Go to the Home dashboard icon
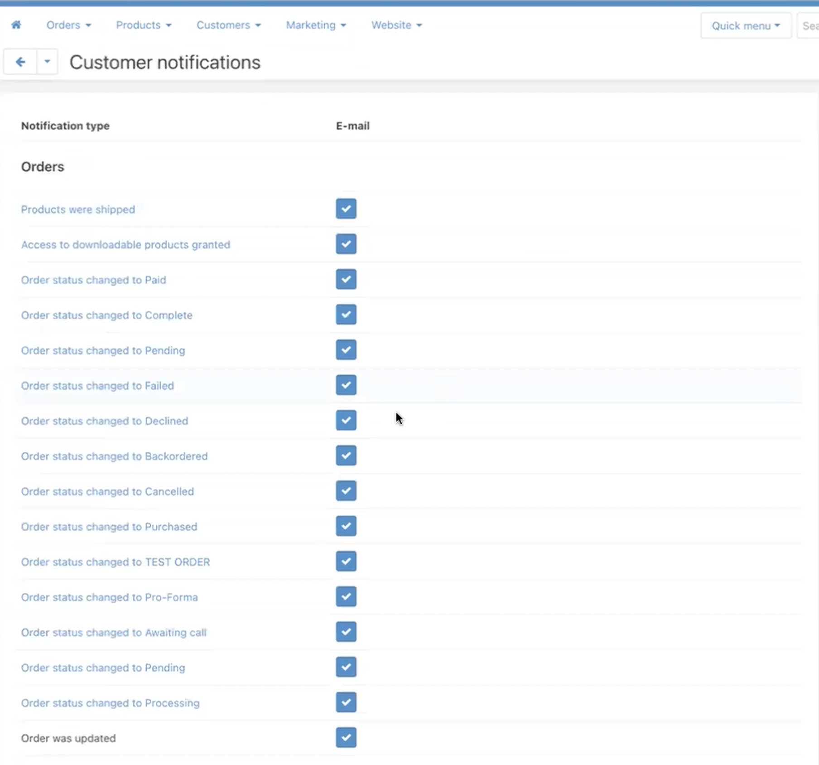 click(x=16, y=24)
